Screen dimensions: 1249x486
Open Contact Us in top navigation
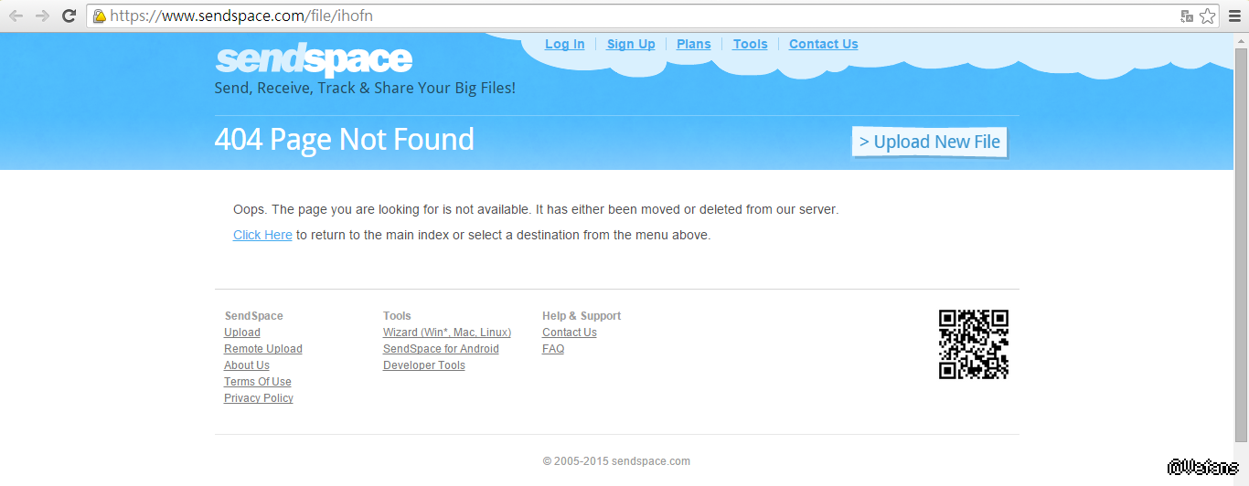[x=824, y=44]
